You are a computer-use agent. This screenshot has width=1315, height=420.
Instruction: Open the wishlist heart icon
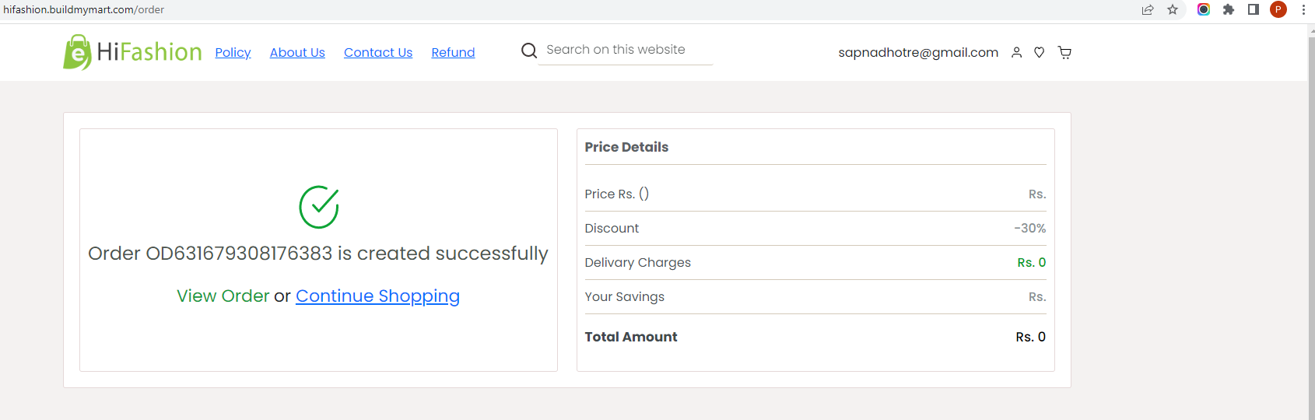1039,53
